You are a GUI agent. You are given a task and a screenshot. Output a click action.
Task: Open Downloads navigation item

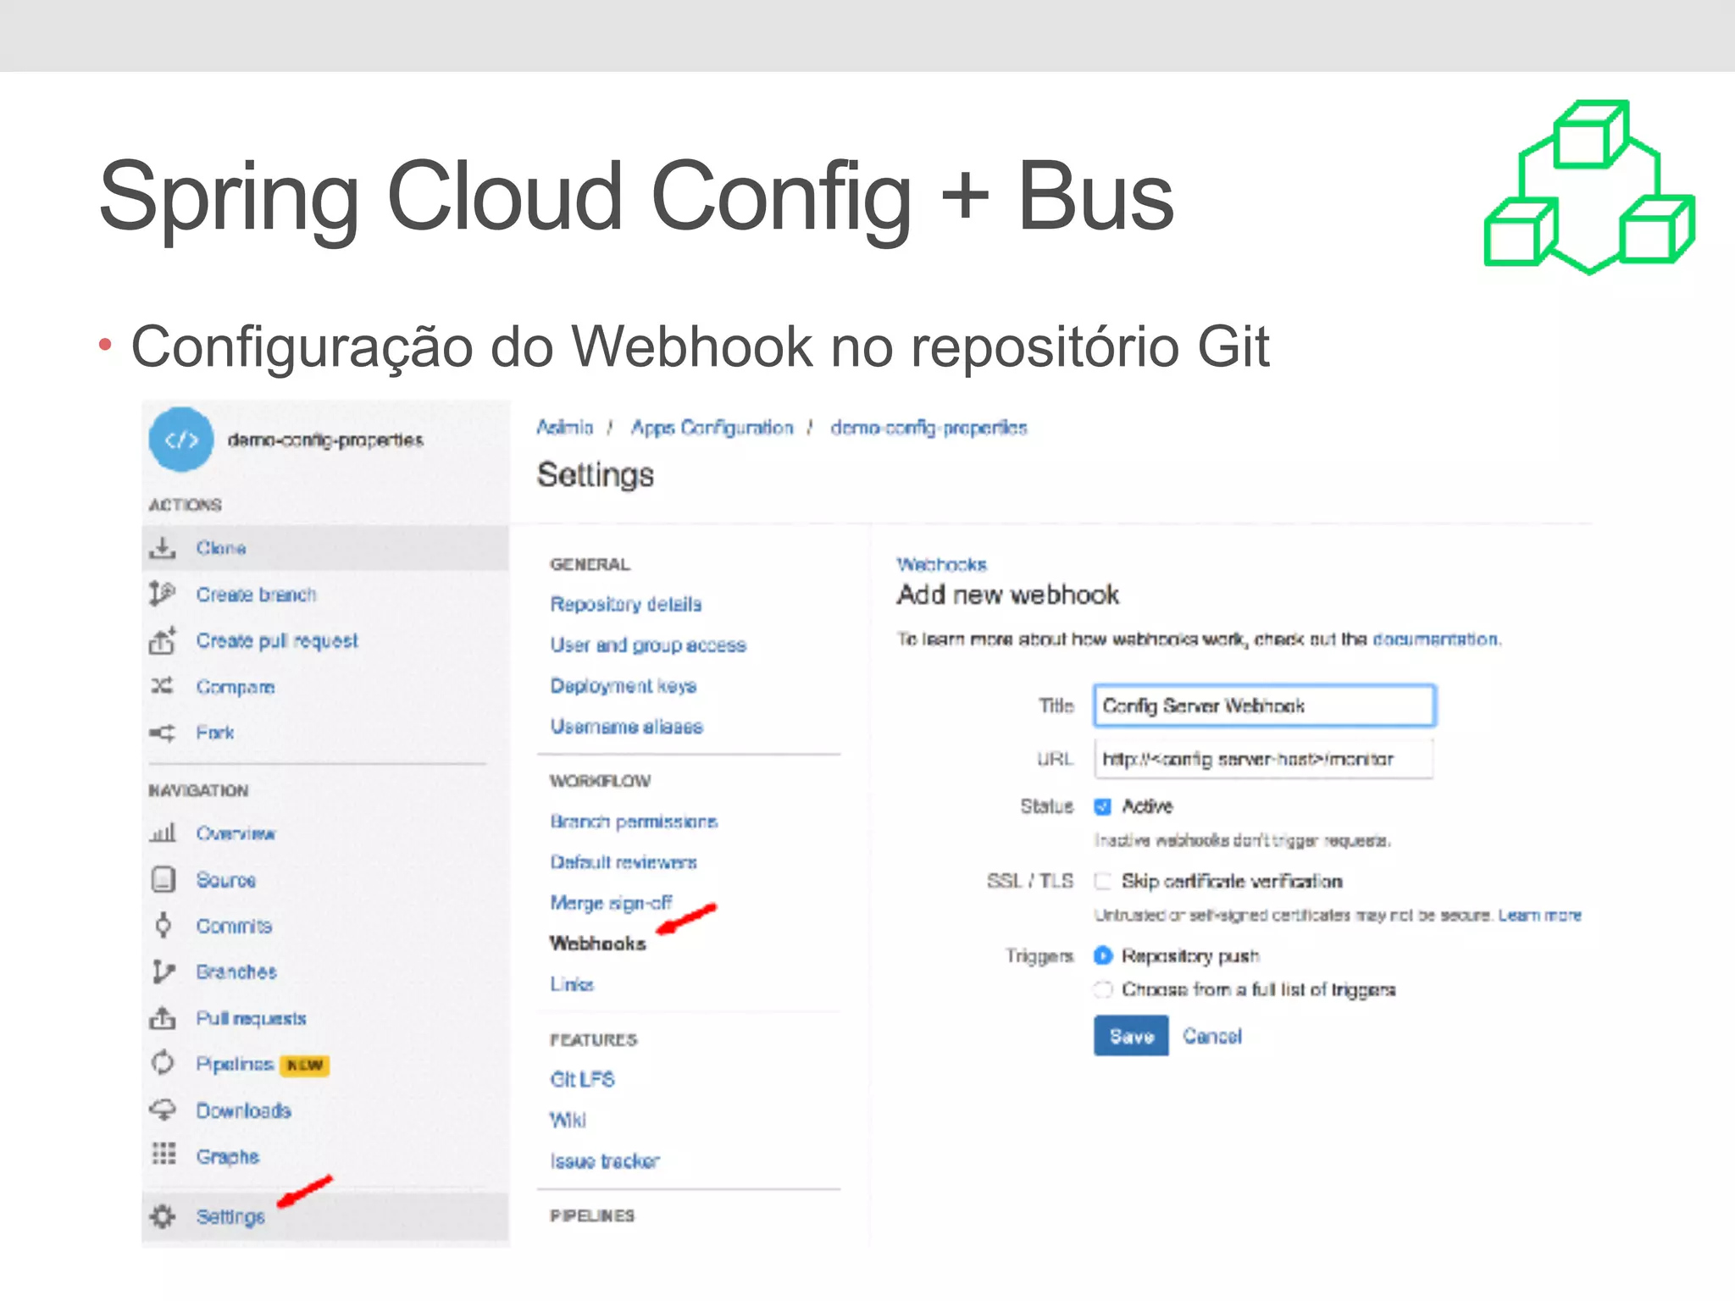(243, 1110)
